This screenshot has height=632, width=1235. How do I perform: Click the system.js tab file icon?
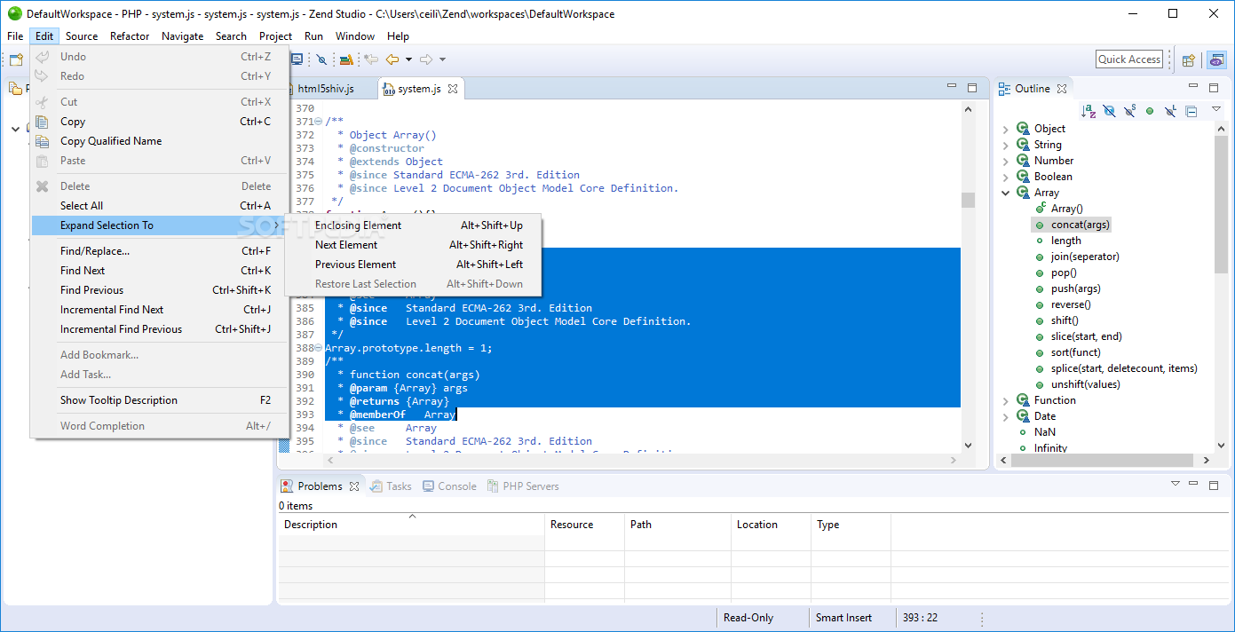(389, 89)
